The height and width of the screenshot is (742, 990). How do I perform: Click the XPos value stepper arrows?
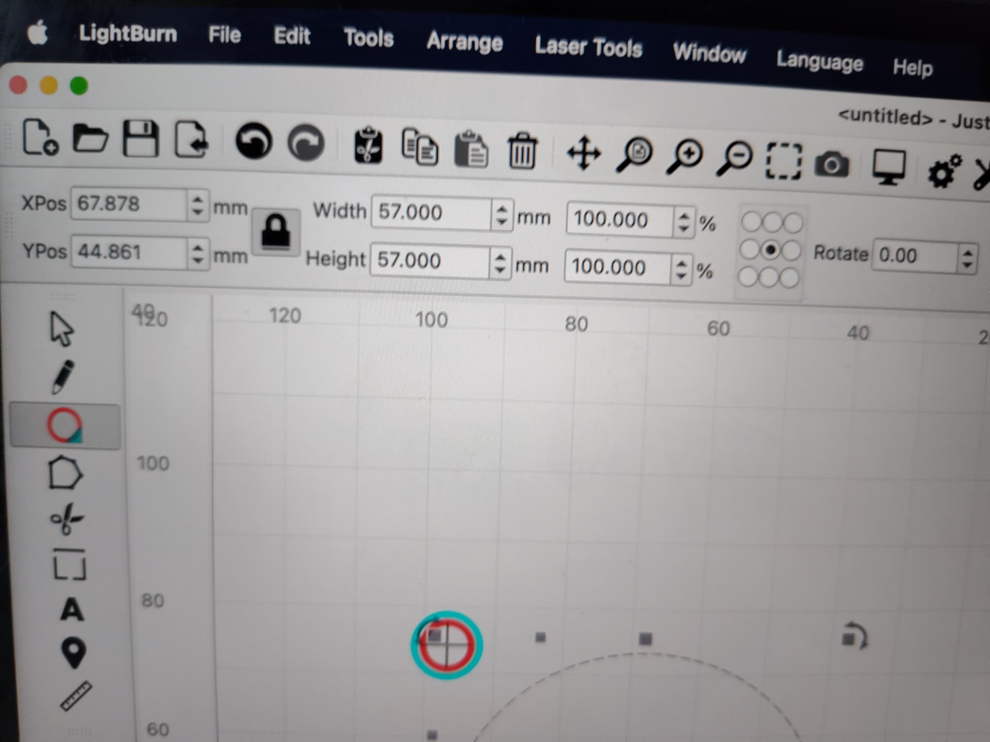pyautogui.click(x=197, y=205)
